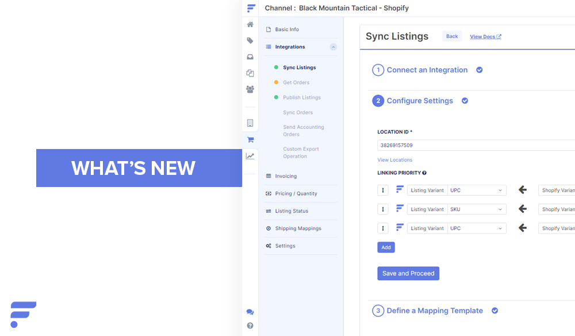Click the app logo above the home icon
Viewport: 575px width, 336px height.
251,8
